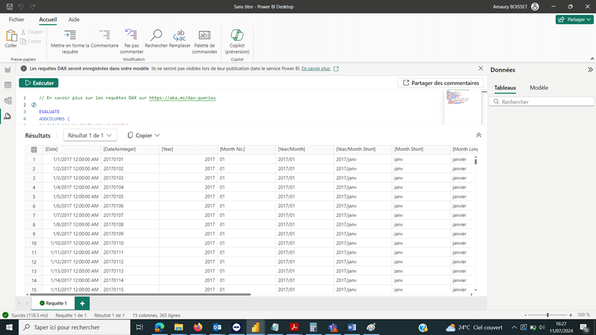Screen dimensions: 596x335
Task: Open the Copier results dropdown
Action: click(143, 135)
